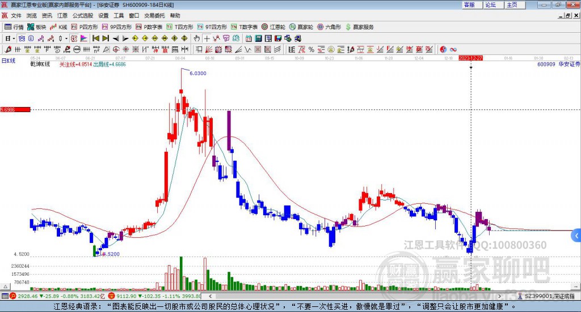Toggle the crosshair cursor tool
The height and width of the screenshot is (312, 581).
(x=207, y=39)
